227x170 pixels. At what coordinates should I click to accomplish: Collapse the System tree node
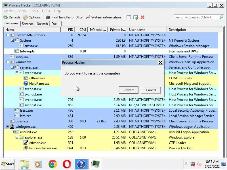point(12,41)
